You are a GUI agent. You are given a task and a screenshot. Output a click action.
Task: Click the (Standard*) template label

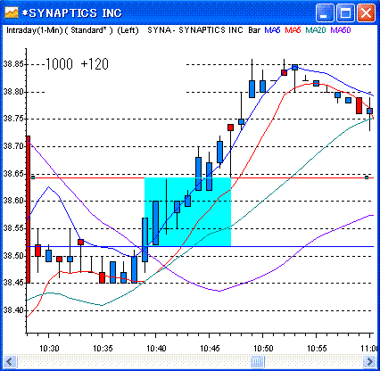pos(89,30)
